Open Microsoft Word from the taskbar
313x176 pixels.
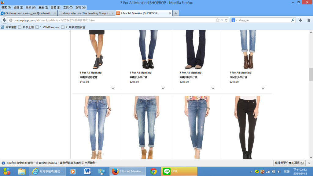coord(87,171)
